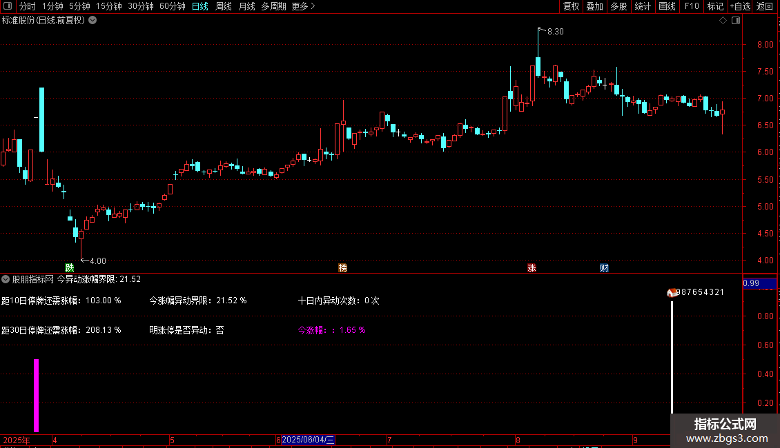Click the 2025年 timeline label
The width and height of the screenshot is (780, 448).
coord(17,440)
